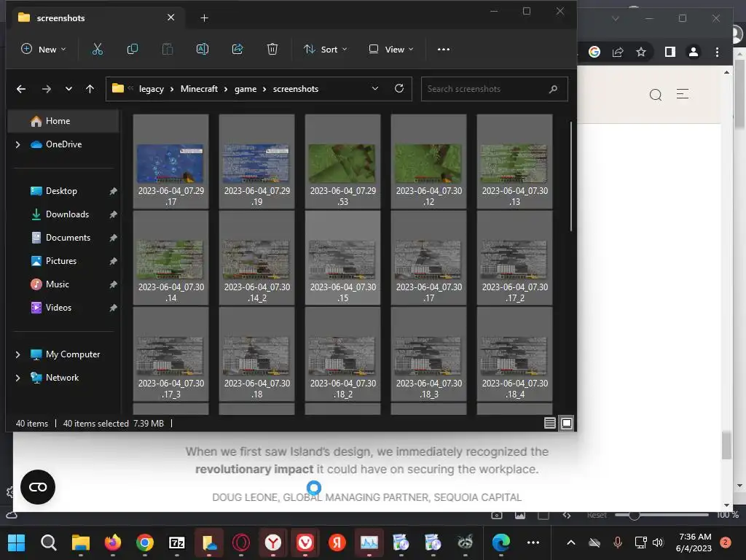The height and width of the screenshot is (560, 746).
Task: Close the screenshots tab
Action: tap(170, 17)
